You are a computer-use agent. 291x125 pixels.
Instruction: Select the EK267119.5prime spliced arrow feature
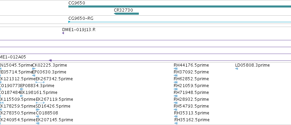pos(40,103)
